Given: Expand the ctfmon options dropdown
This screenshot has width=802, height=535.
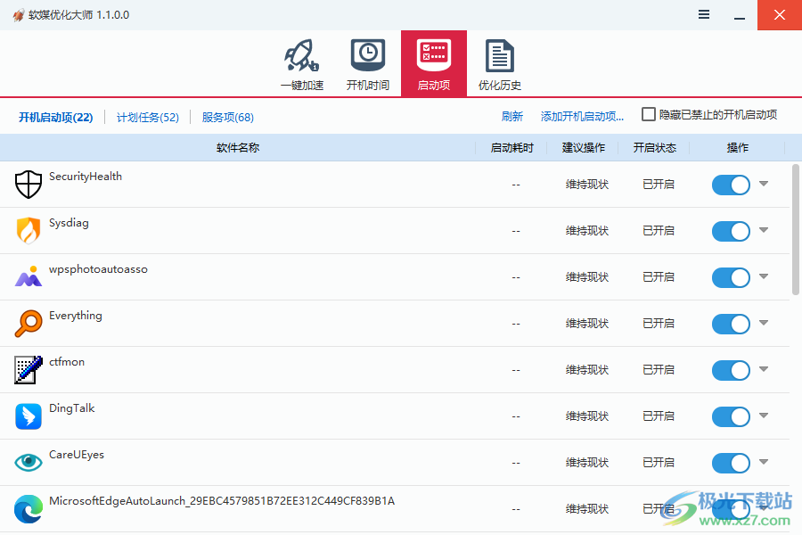Looking at the screenshot, I should (764, 370).
